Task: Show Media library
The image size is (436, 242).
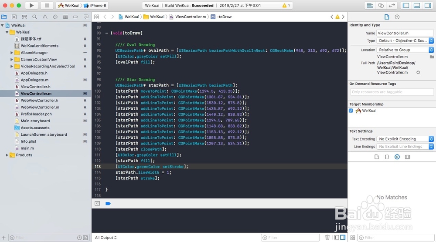Action: 407,157
